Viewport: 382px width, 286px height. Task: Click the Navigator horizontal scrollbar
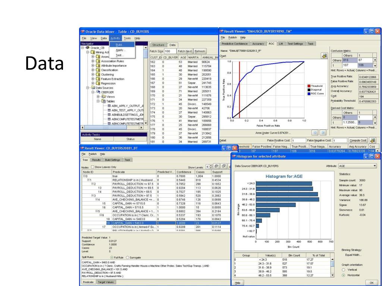pyautogui.click(x=112, y=127)
